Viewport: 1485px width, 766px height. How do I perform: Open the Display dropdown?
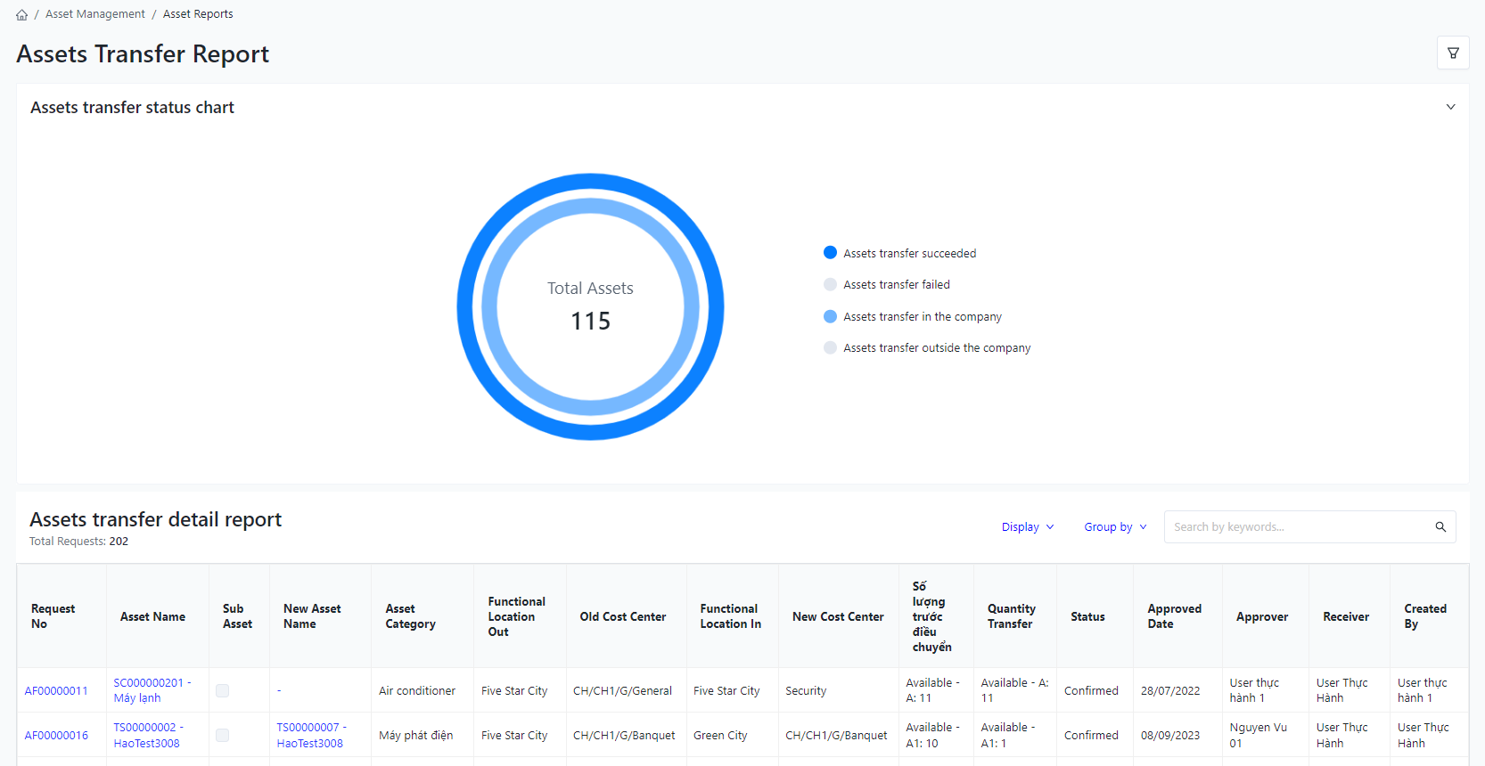point(1027,527)
